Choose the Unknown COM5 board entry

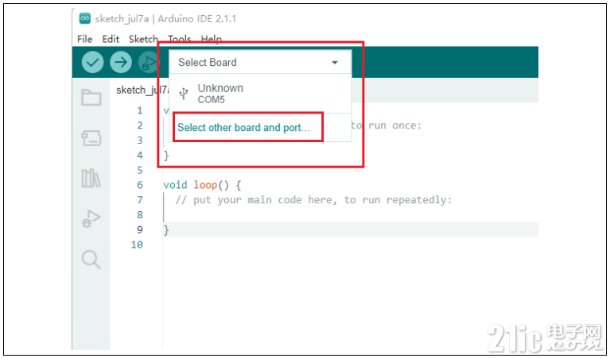[260, 94]
